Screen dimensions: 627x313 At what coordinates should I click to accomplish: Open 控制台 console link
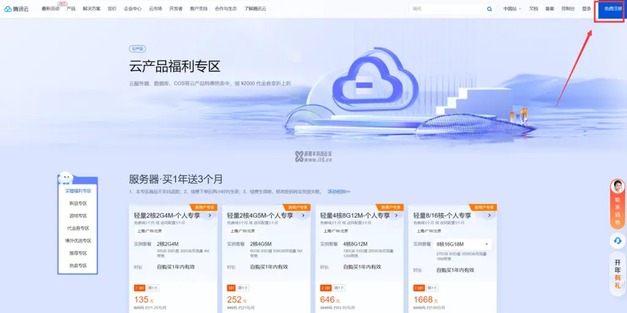[568, 9]
